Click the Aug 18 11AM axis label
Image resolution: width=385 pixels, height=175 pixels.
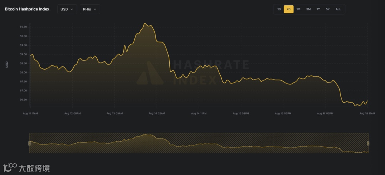[367, 113]
